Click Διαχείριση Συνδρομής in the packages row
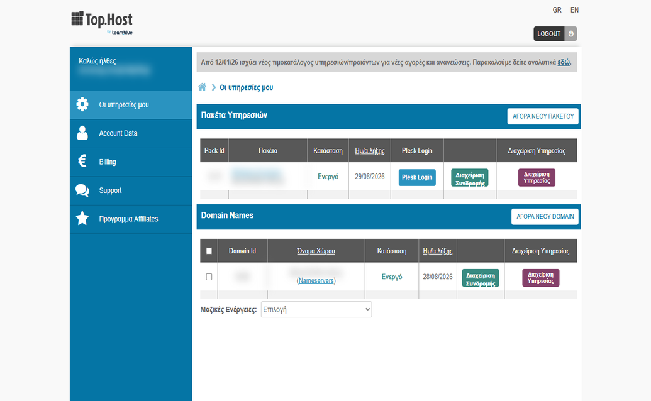The width and height of the screenshot is (651, 401). pyautogui.click(x=470, y=177)
